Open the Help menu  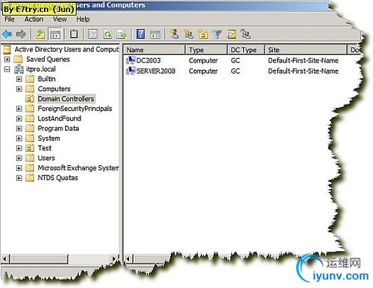pos(83,19)
